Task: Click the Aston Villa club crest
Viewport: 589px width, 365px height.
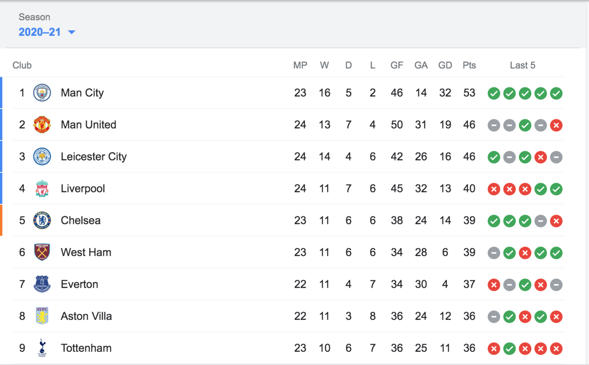Action: tap(42, 316)
